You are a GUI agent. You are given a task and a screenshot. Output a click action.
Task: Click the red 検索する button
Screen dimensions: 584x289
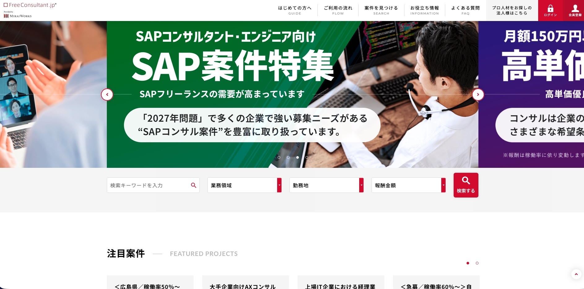click(466, 185)
